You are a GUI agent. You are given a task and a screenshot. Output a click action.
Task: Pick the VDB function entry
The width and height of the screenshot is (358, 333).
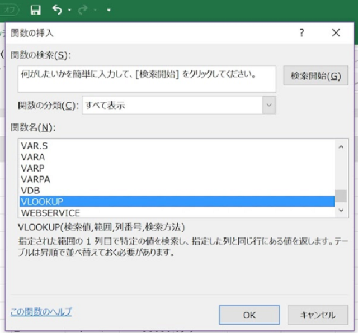[30, 190]
